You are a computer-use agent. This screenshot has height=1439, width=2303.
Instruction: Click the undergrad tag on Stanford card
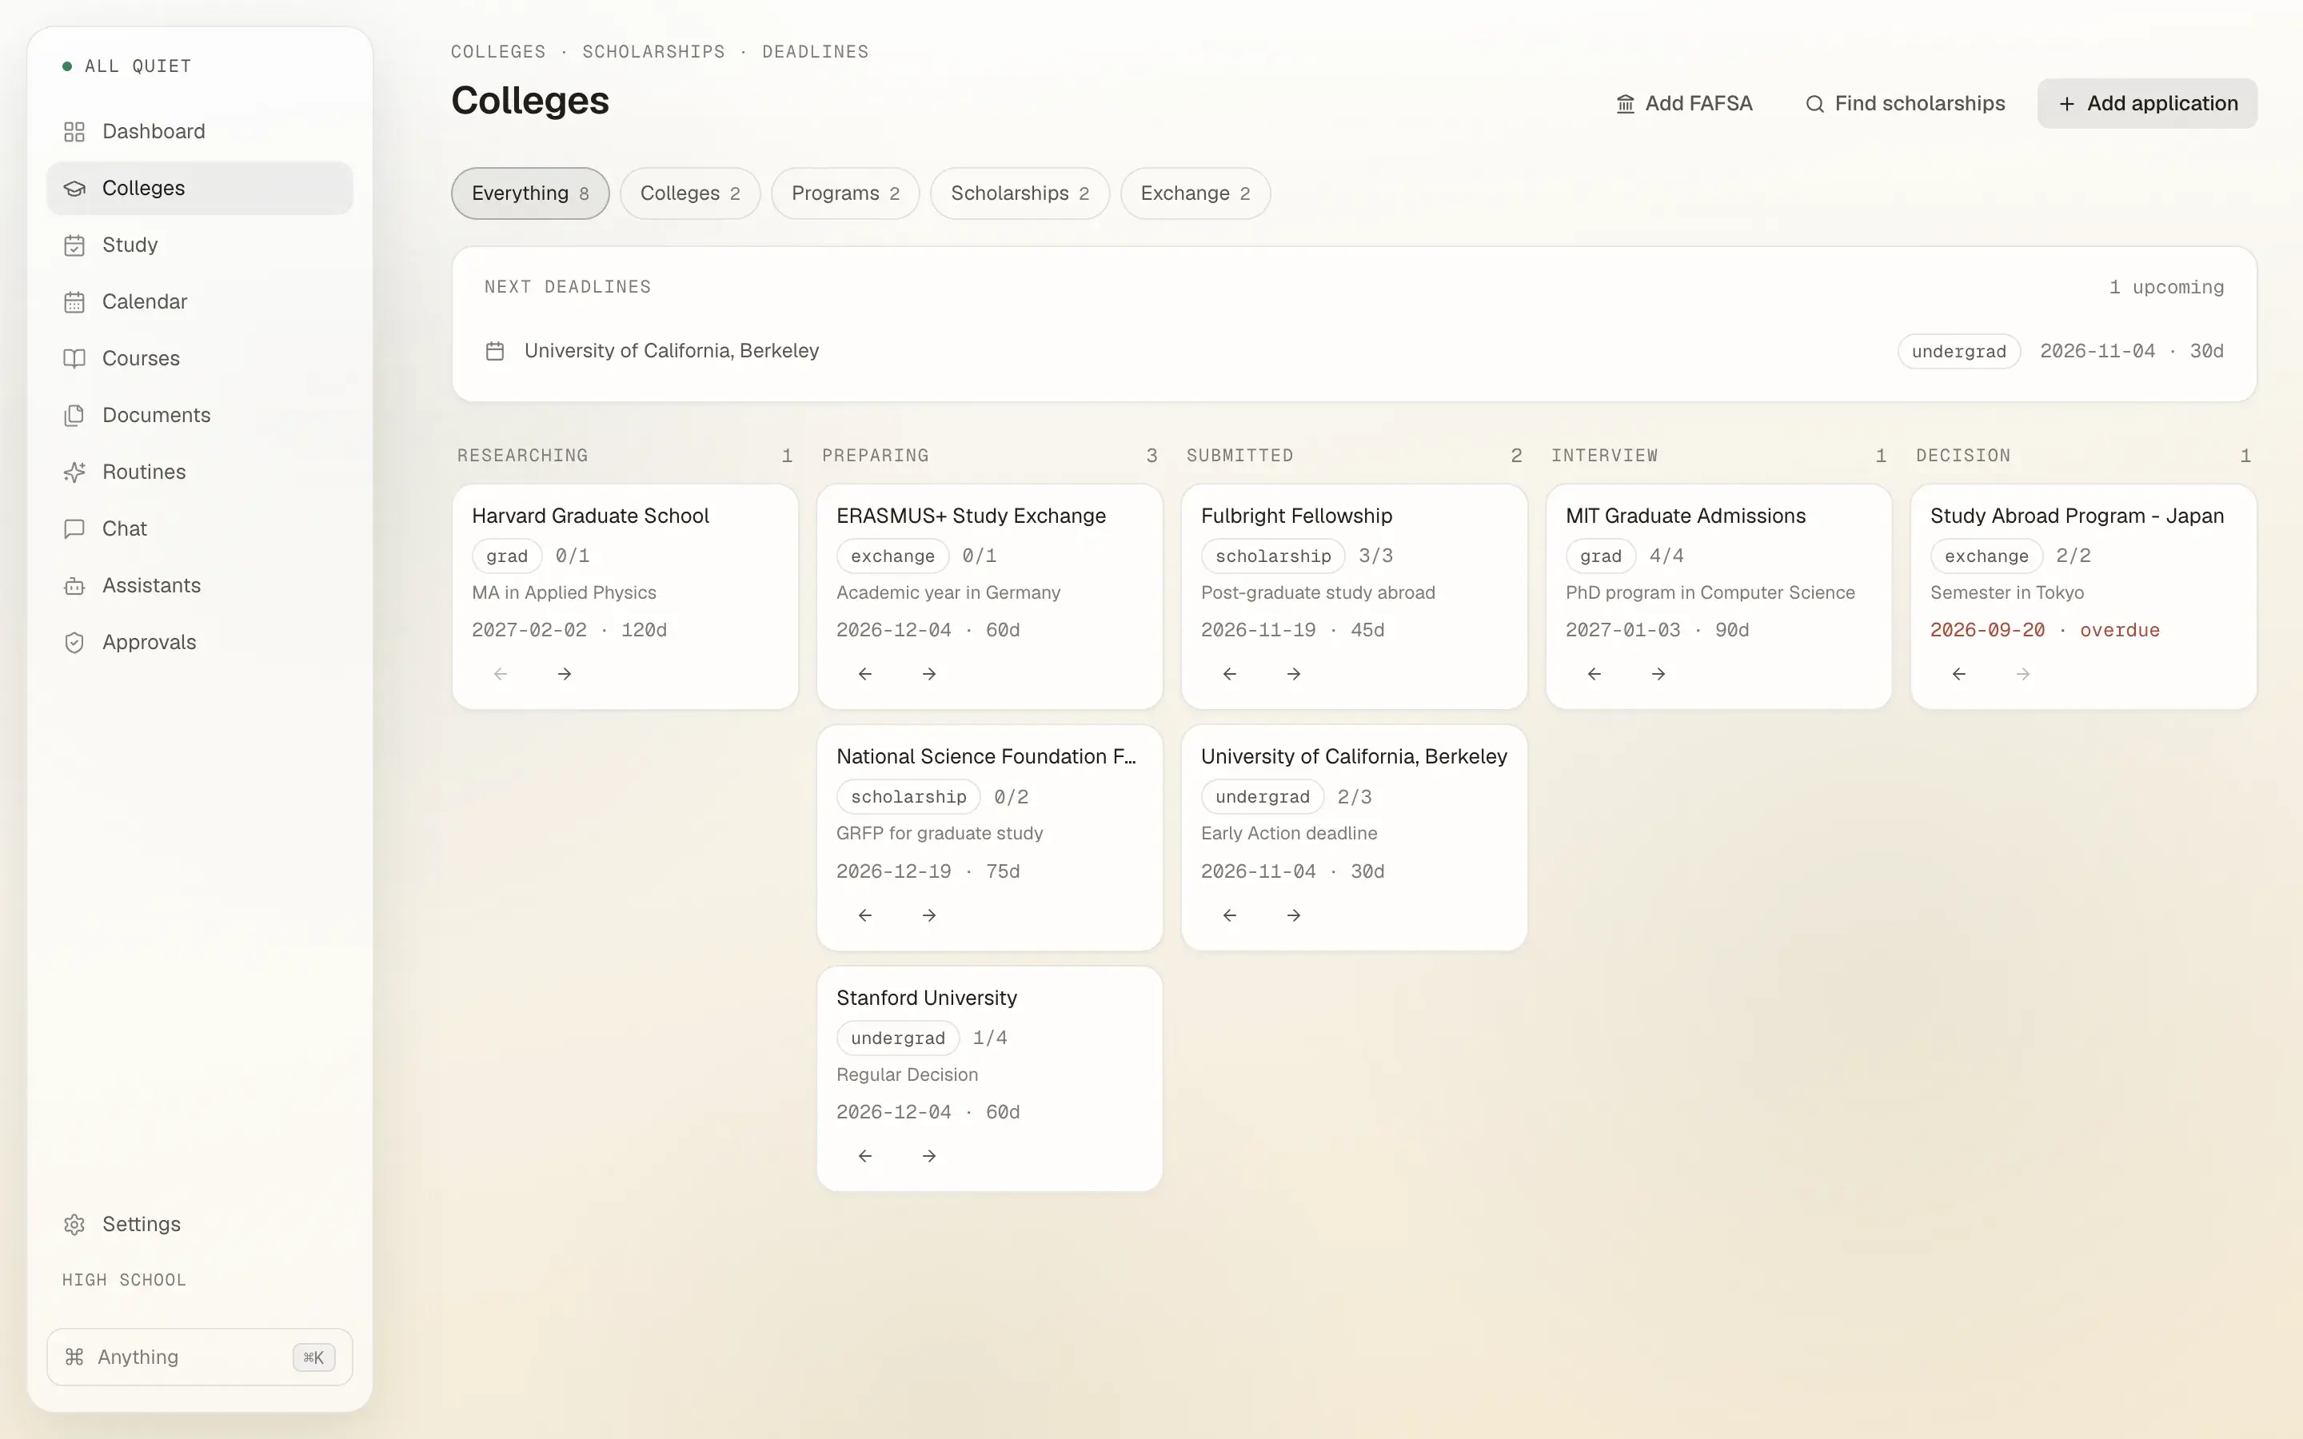click(x=897, y=1038)
